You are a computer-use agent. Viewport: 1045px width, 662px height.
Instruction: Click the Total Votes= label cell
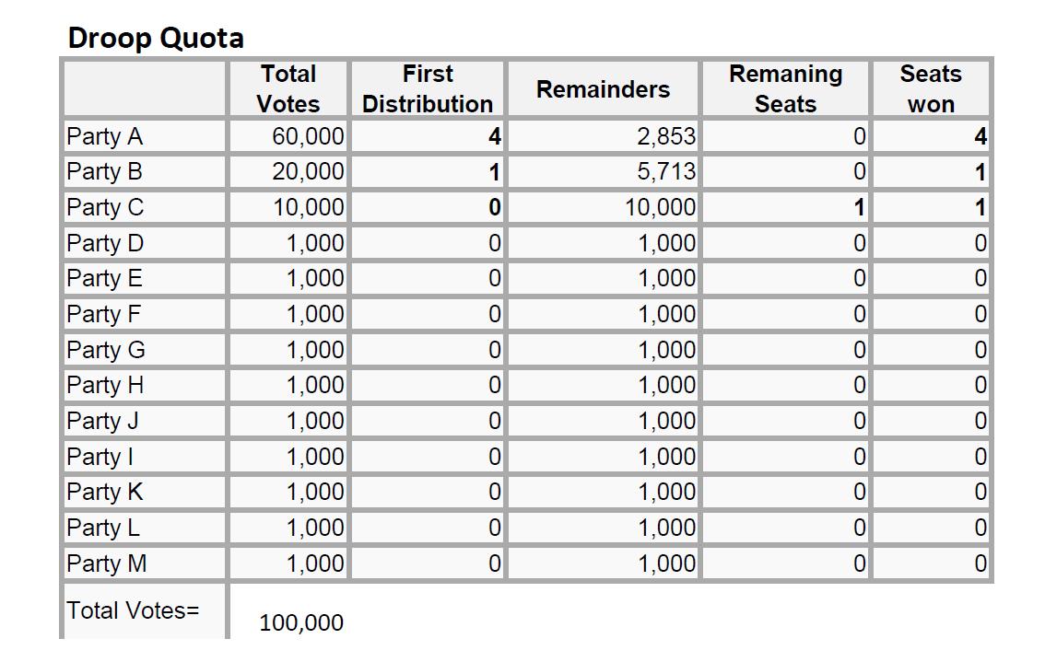[x=133, y=610]
